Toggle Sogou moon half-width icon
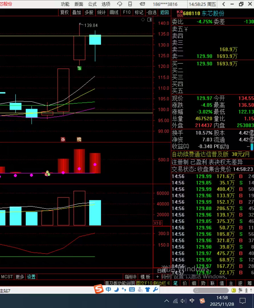This screenshot has width=254, height=308. (116, 289)
